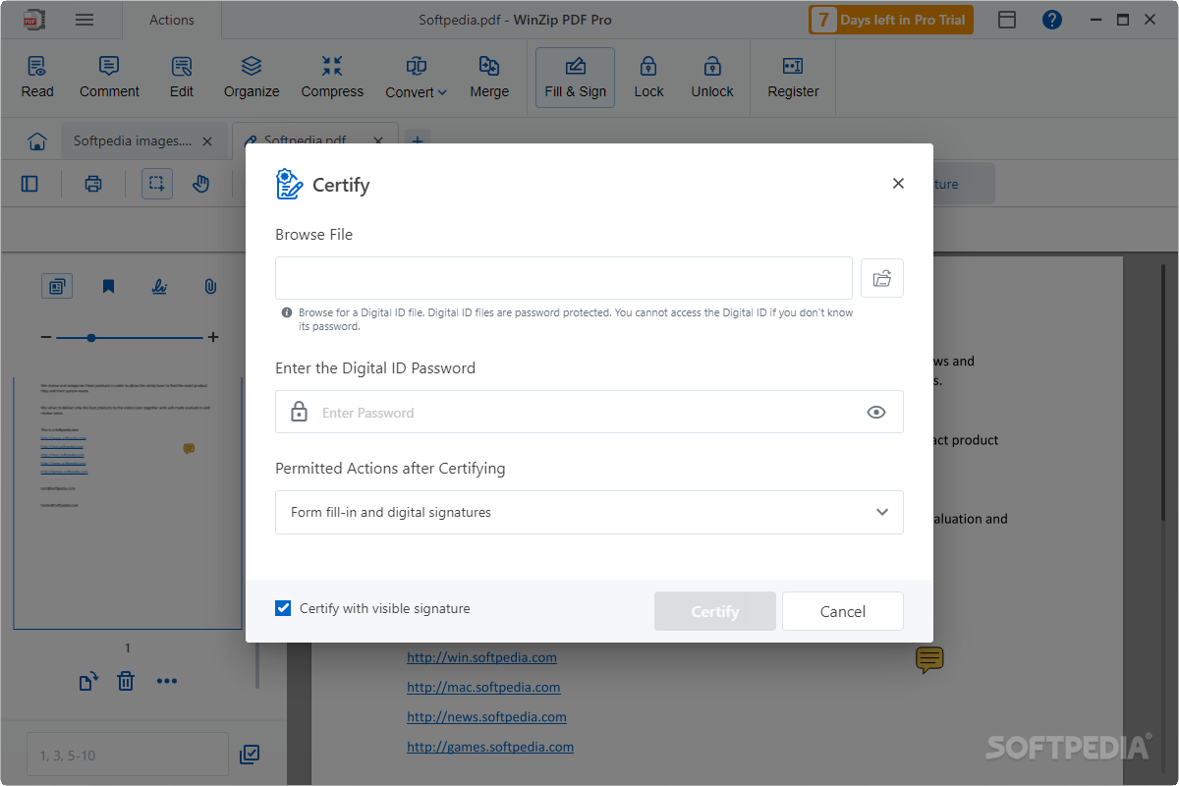Click the Register button in ribbon
Viewport: 1179px width, 786px height.
[793, 78]
